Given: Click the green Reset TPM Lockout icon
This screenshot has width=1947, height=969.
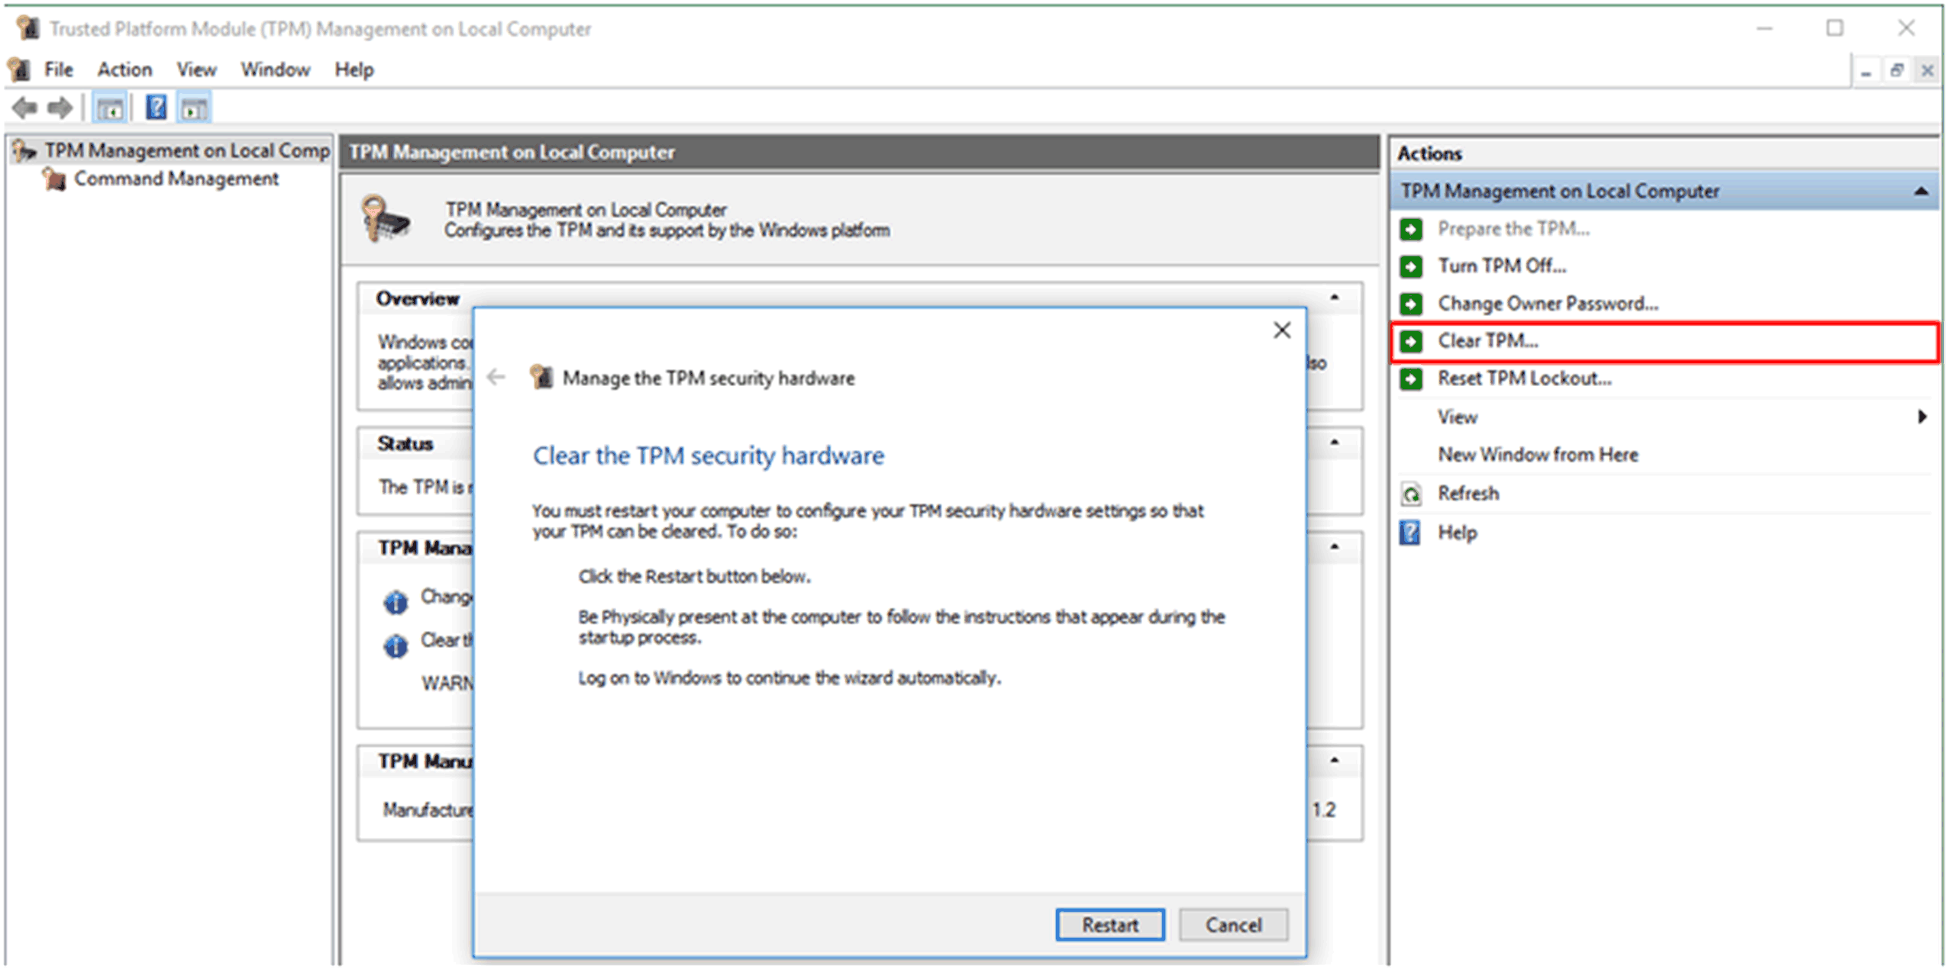Looking at the screenshot, I should pyautogui.click(x=1411, y=379).
